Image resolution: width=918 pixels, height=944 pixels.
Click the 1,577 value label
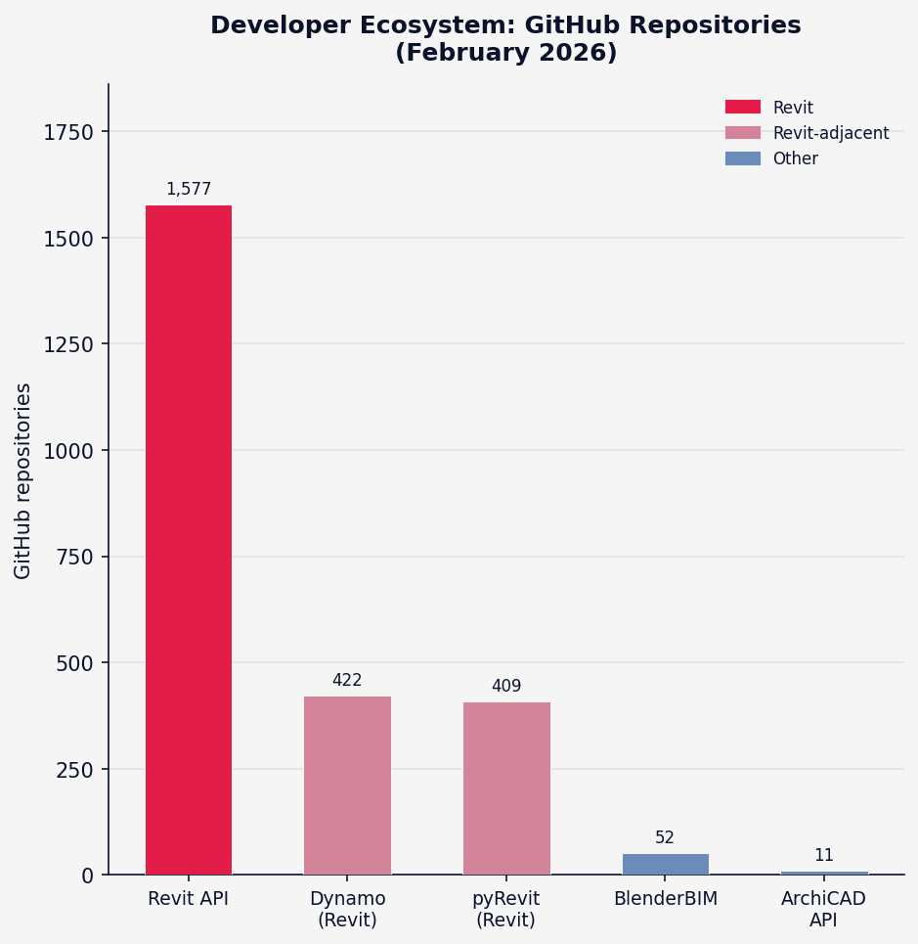click(x=189, y=189)
